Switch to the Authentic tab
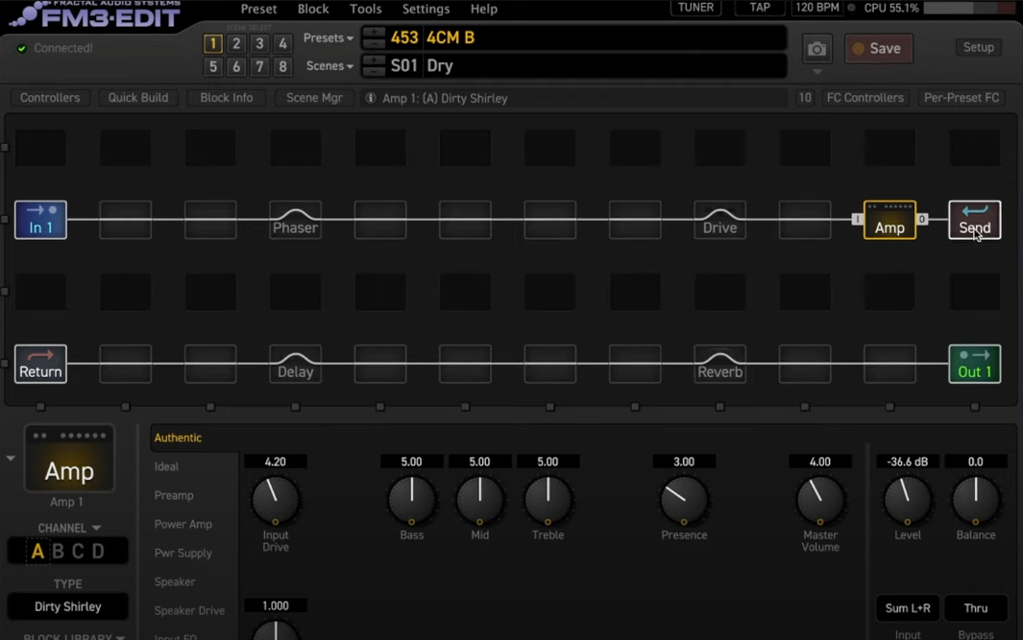This screenshot has width=1023, height=640. 178,438
